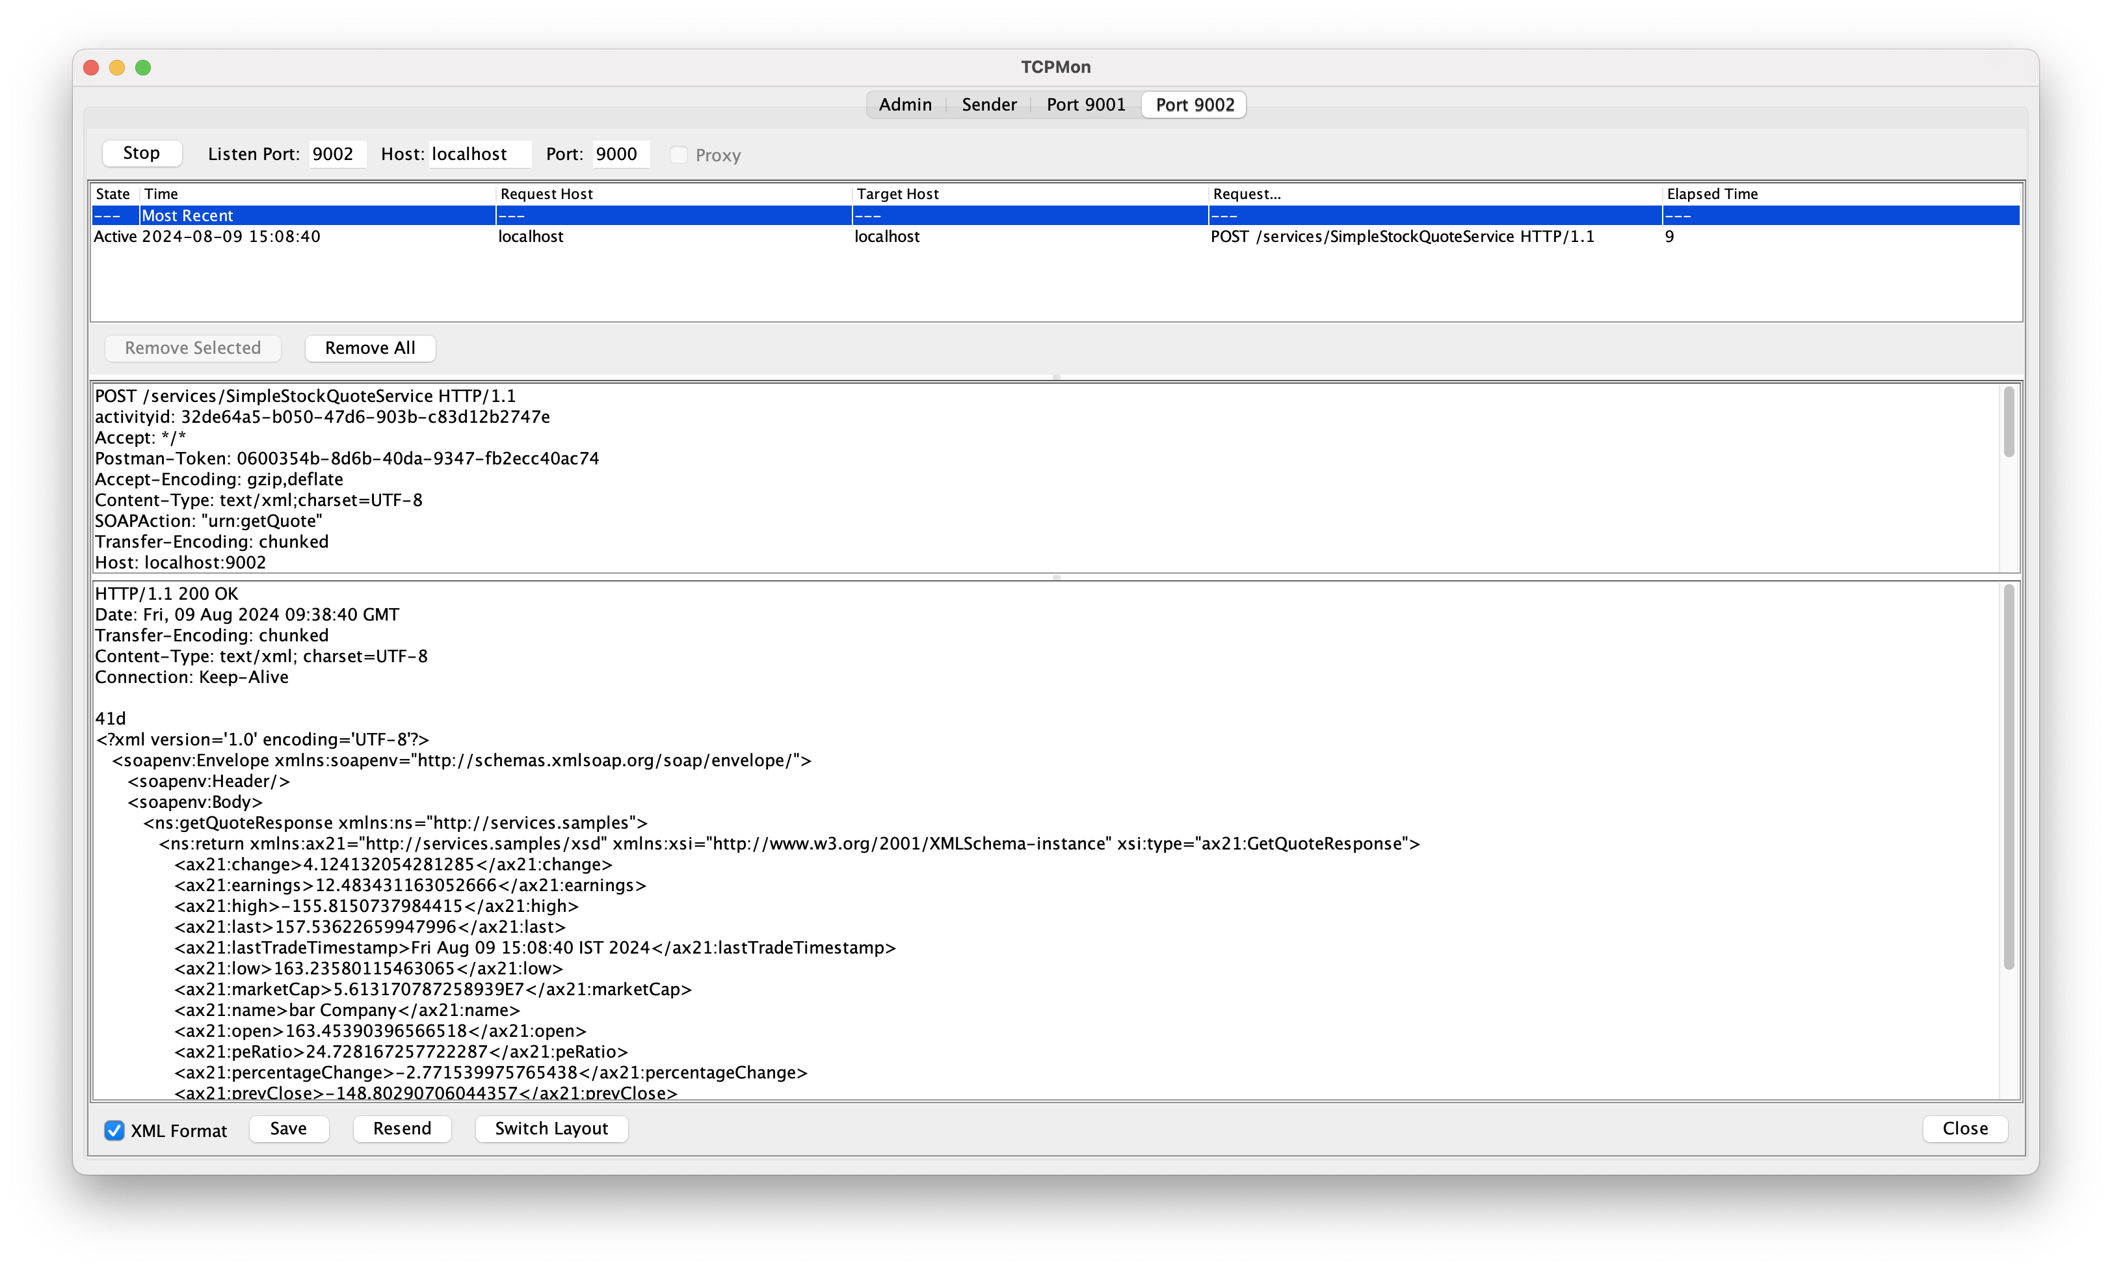Viewport: 2112px width, 1271px height.
Task: Open the Sender tab
Action: 989,103
